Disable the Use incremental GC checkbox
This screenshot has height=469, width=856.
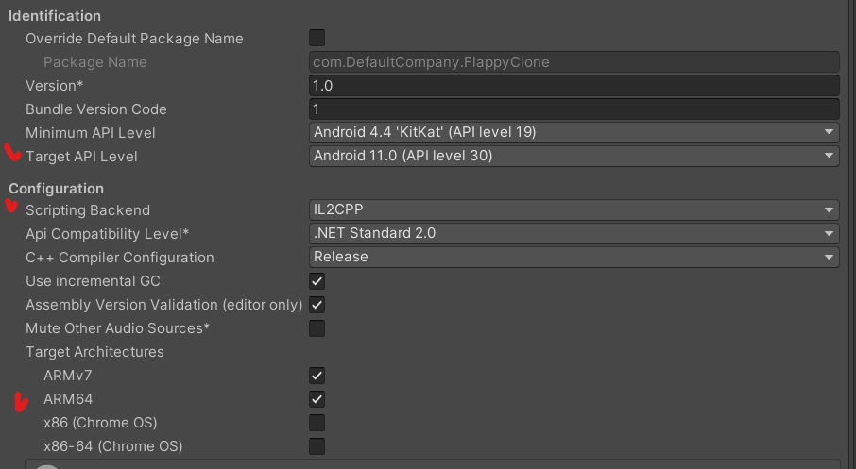317,281
